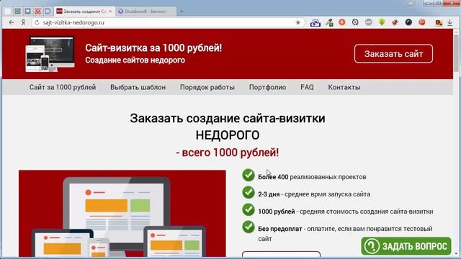Screen dimensions: 461x259
Task: Reload the page with the refresh icon
Action: pos(37,22)
